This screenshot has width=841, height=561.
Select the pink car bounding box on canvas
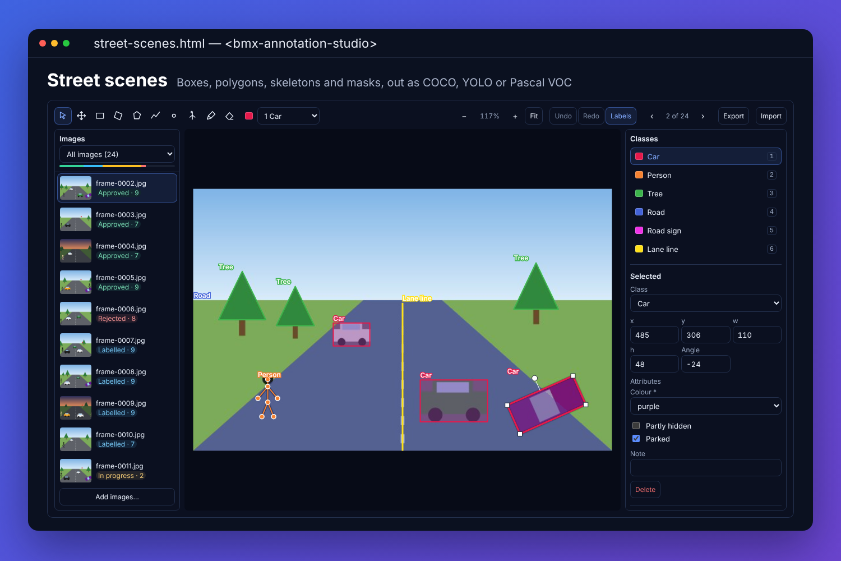coord(352,334)
